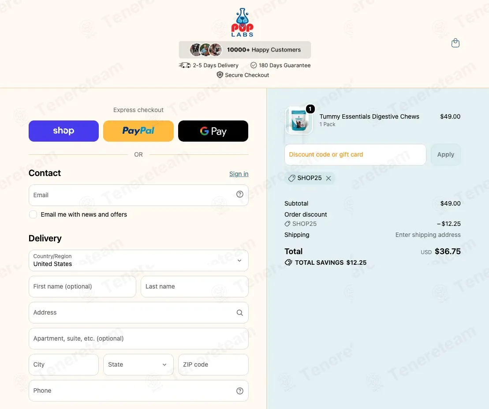Focus the Address input field

(x=138, y=313)
